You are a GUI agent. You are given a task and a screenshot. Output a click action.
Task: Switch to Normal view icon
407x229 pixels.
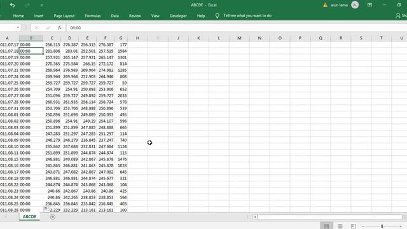(326, 226)
